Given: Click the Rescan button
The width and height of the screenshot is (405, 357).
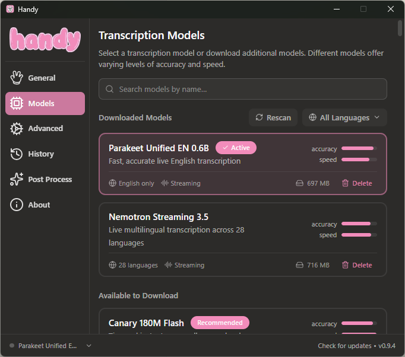Looking at the screenshot, I should tap(273, 117).
